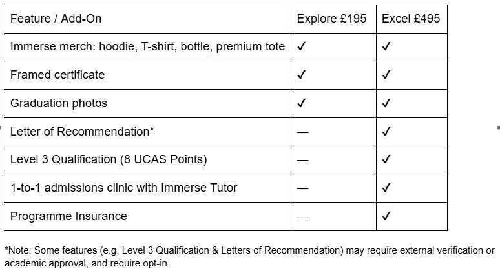
Task: Click the Explore dash for Letter of Recommendation
Action: [302, 132]
